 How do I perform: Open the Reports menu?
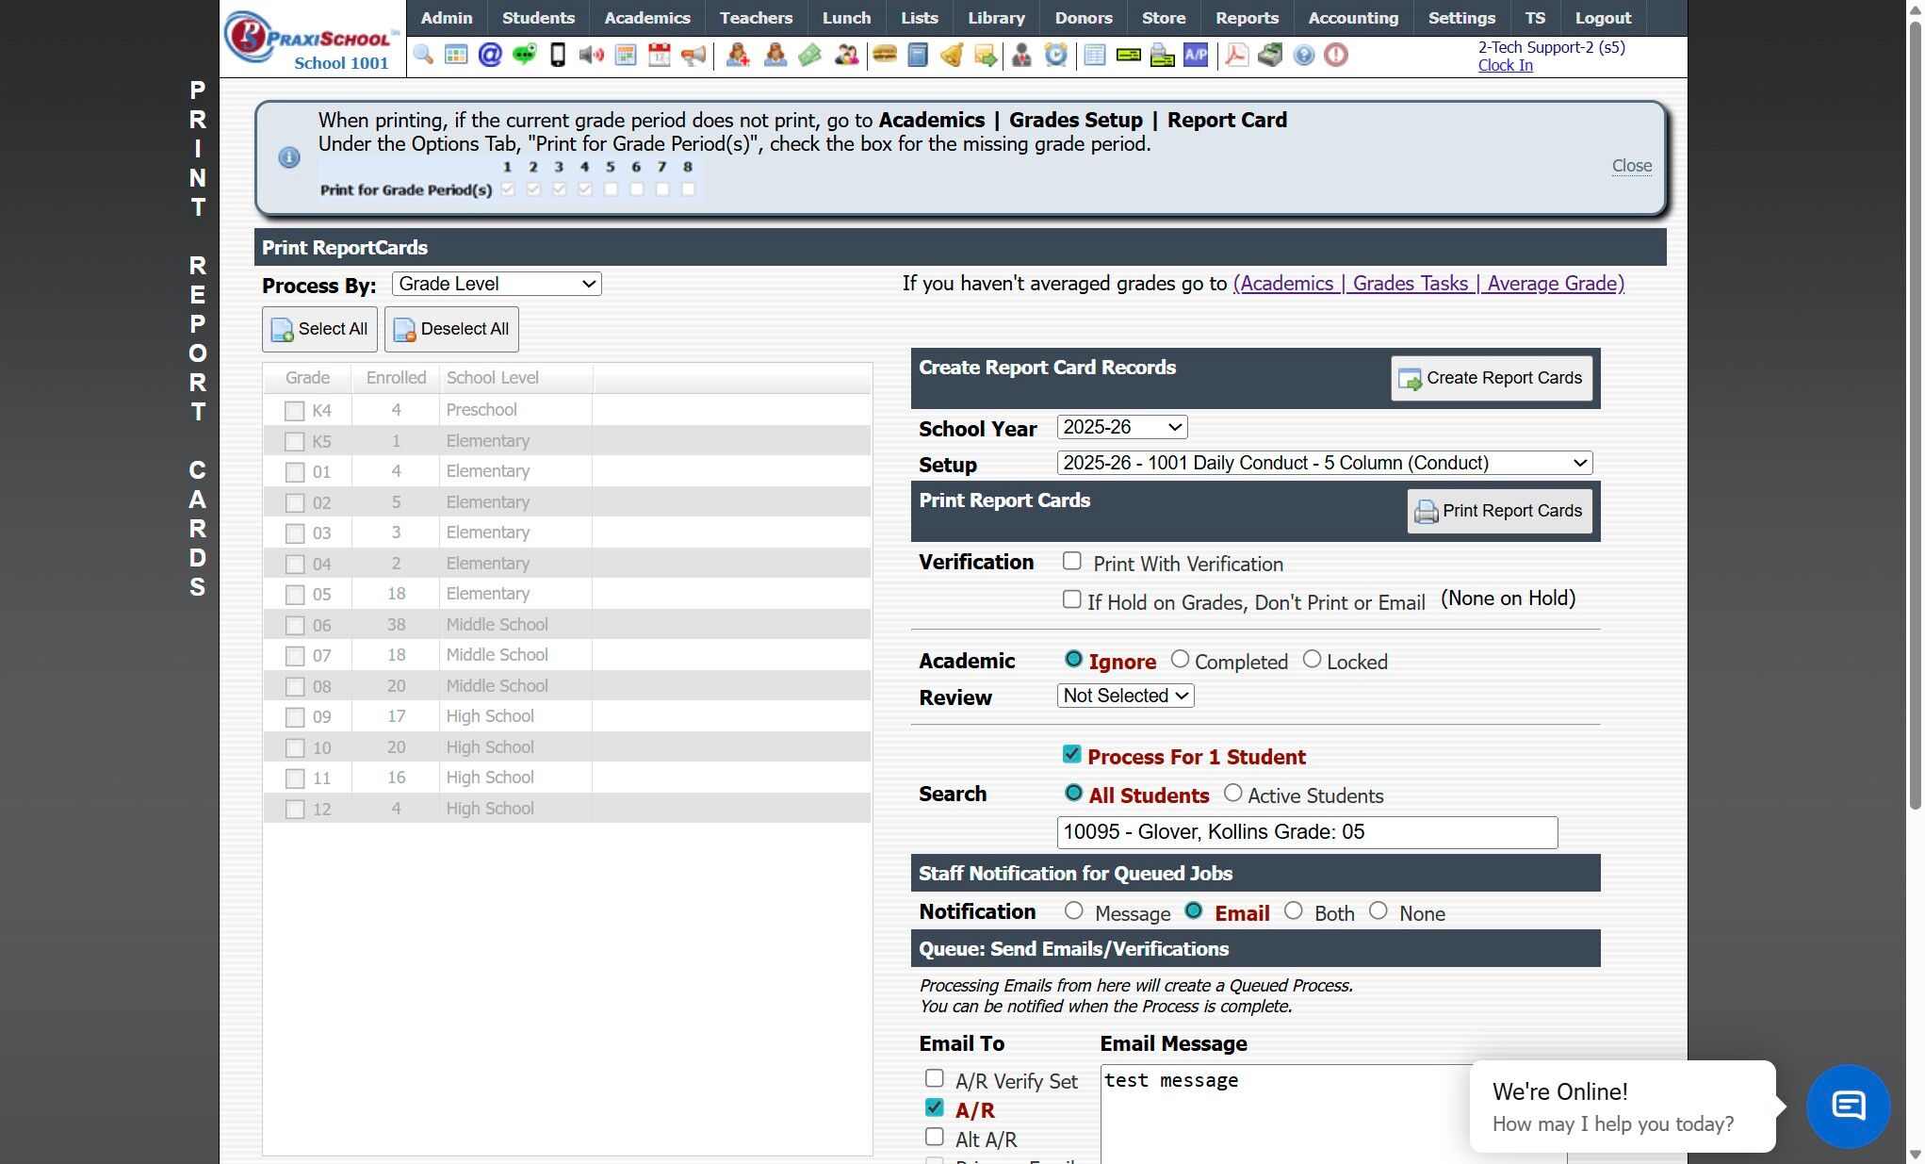tap(1246, 18)
